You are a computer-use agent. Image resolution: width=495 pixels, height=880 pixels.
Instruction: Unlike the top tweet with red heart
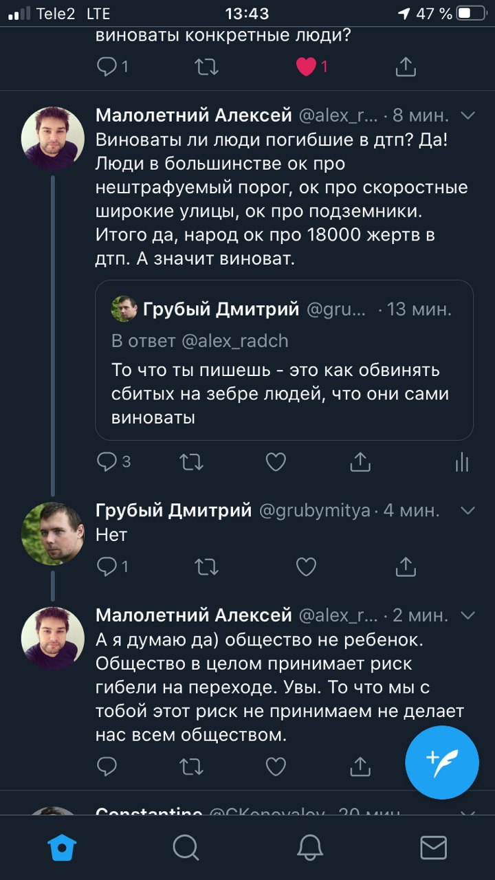coord(307,67)
